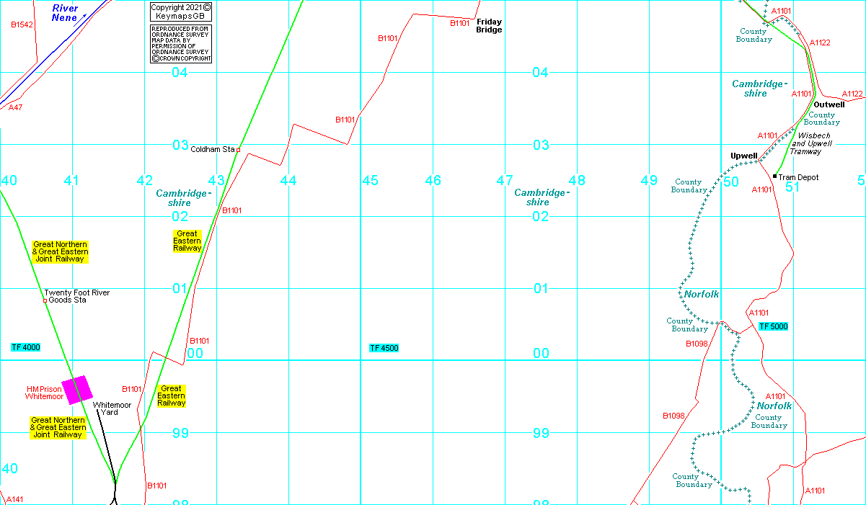Click the black Tram Depot square marker
Screen dimensions: 866x505
pos(775,176)
